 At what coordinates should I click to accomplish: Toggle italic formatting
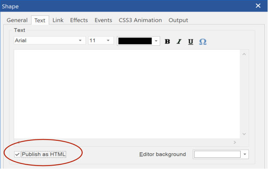point(179,42)
